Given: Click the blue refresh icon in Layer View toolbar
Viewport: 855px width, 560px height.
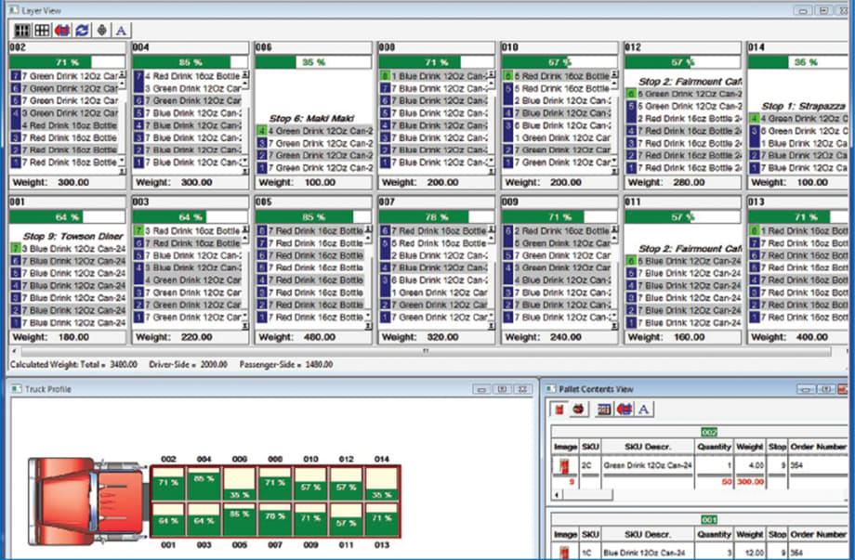Looking at the screenshot, I should tap(80, 31).
